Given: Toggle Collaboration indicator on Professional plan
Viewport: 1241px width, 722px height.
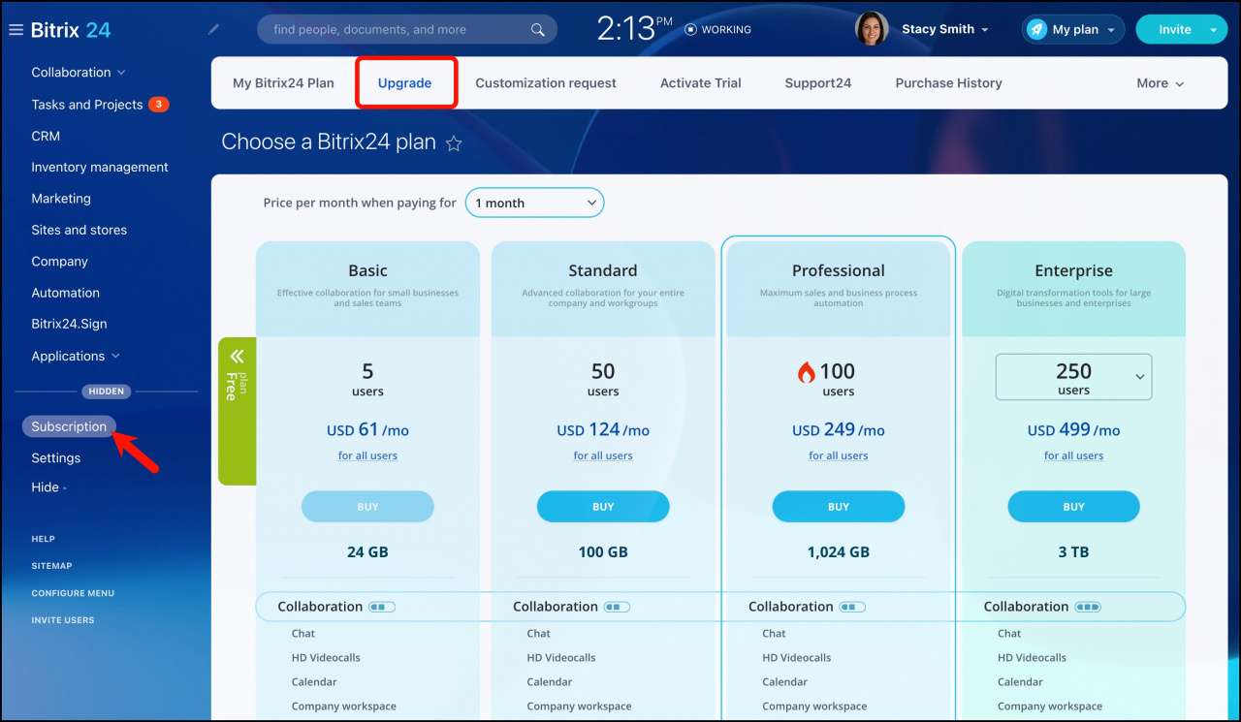Looking at the screenshot, I should (852, 607).
